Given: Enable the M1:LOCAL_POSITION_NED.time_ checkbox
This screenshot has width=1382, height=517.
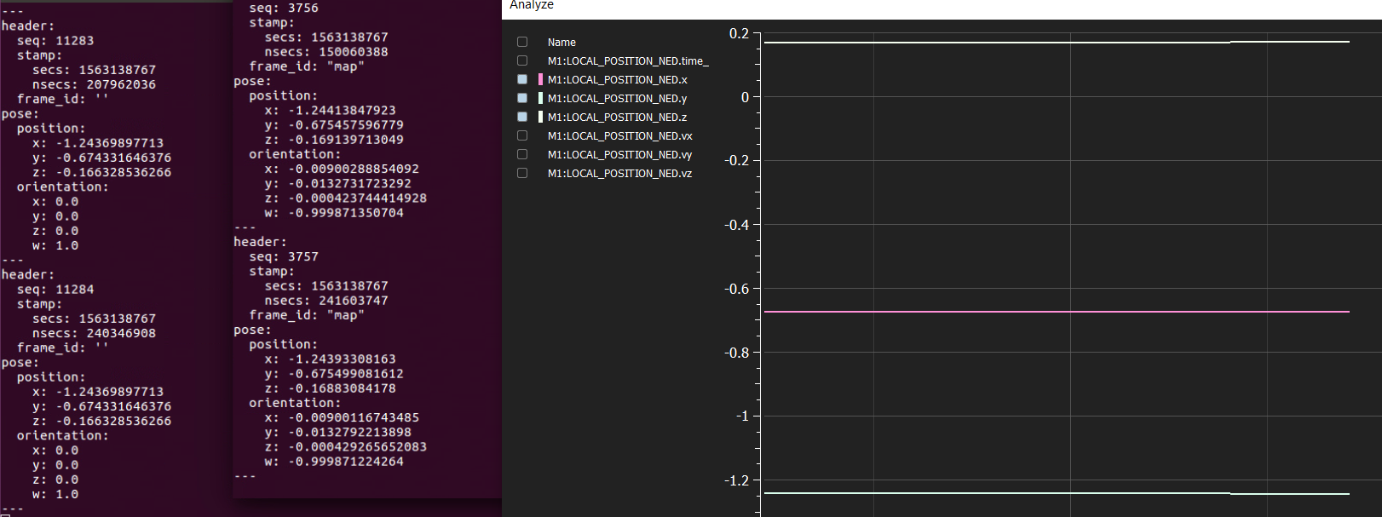Looking at the screenshot, I should tap(522, 60).
